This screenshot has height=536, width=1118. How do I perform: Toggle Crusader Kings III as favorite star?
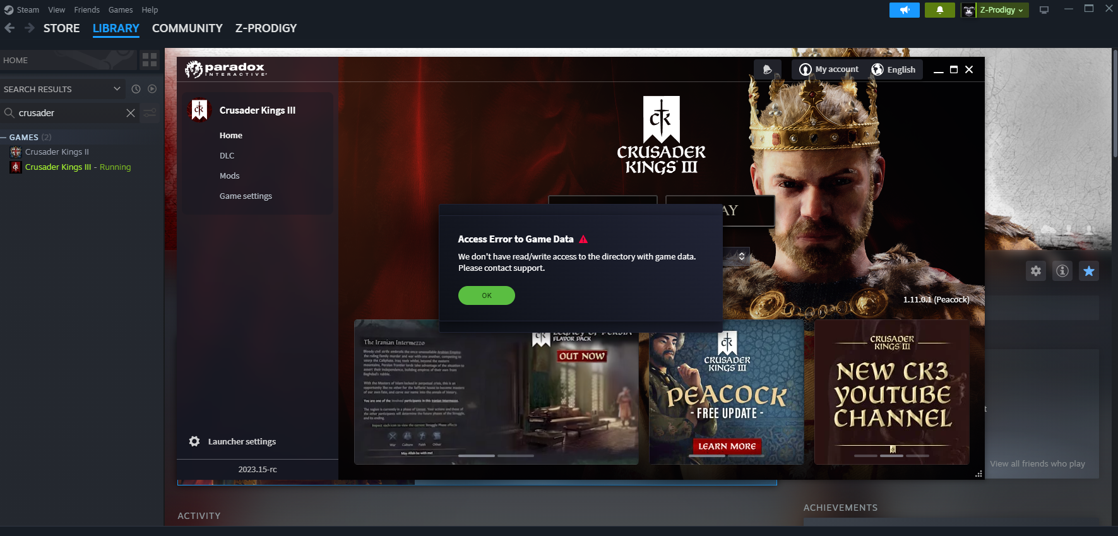click(x=1089, y=271)
